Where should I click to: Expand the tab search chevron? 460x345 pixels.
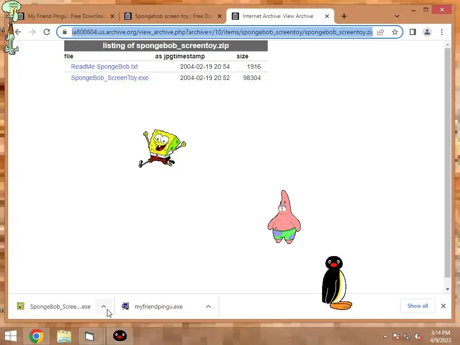(x=397, y=16)
